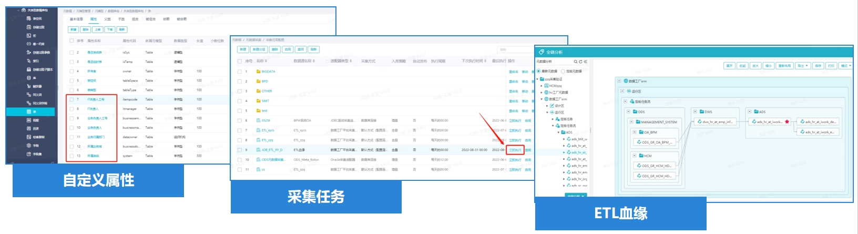858x234 pixels.
Task: Click the JOB_ETL_XY_D task icon
Action: click(x=258, y=150)
